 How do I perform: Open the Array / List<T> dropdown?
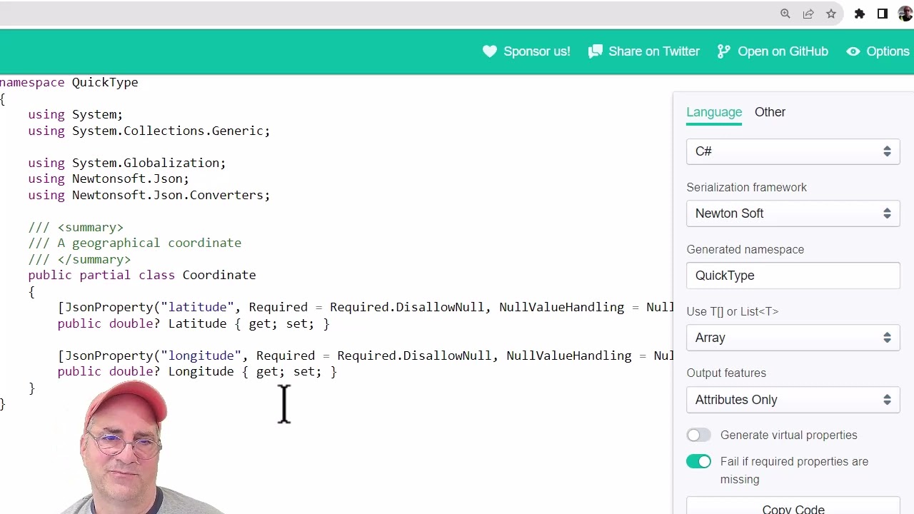793,338
